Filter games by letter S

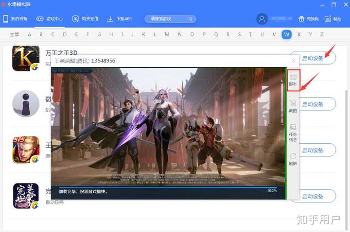[x=239, y=34]
